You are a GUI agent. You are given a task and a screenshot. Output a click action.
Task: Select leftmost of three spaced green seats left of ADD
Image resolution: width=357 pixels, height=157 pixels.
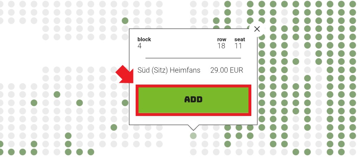(34, 103)
